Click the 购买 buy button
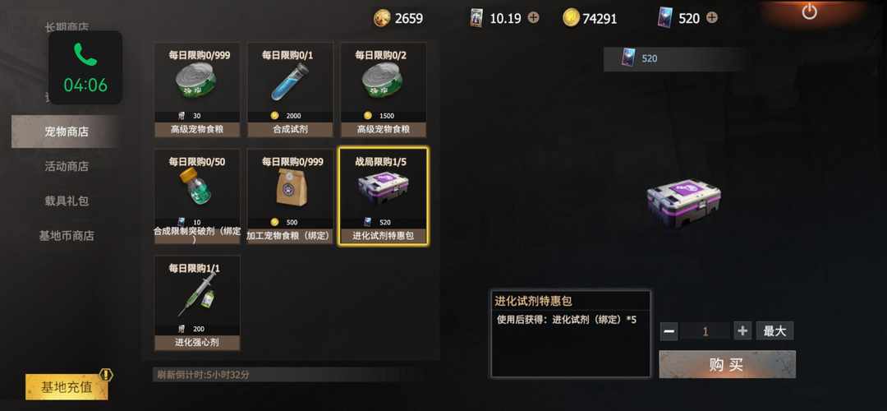887x411 pixels. (727, 365)
